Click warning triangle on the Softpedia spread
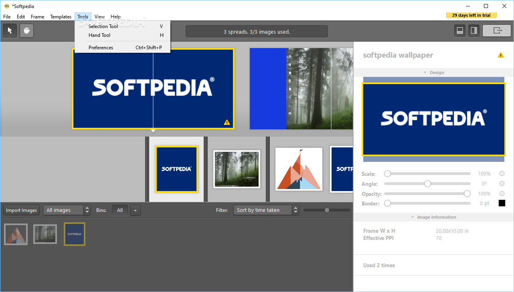Image resolution: width=514 pixels, height=292 pixels. pyautogui.click(x=227, y=122)
